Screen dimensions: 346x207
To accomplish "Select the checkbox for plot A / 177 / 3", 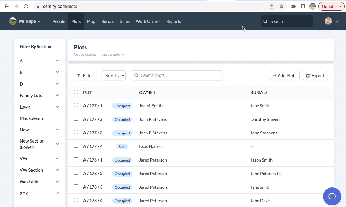I will pyautogui.click(x=76, y=132).
